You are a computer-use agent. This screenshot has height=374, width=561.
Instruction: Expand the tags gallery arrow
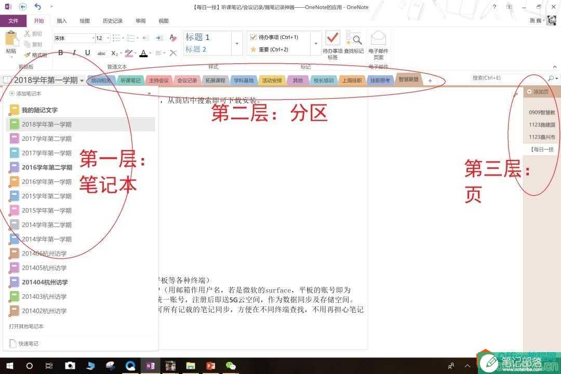tap(316, 43)
